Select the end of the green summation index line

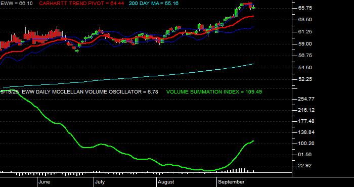click(x=253, y=141)
